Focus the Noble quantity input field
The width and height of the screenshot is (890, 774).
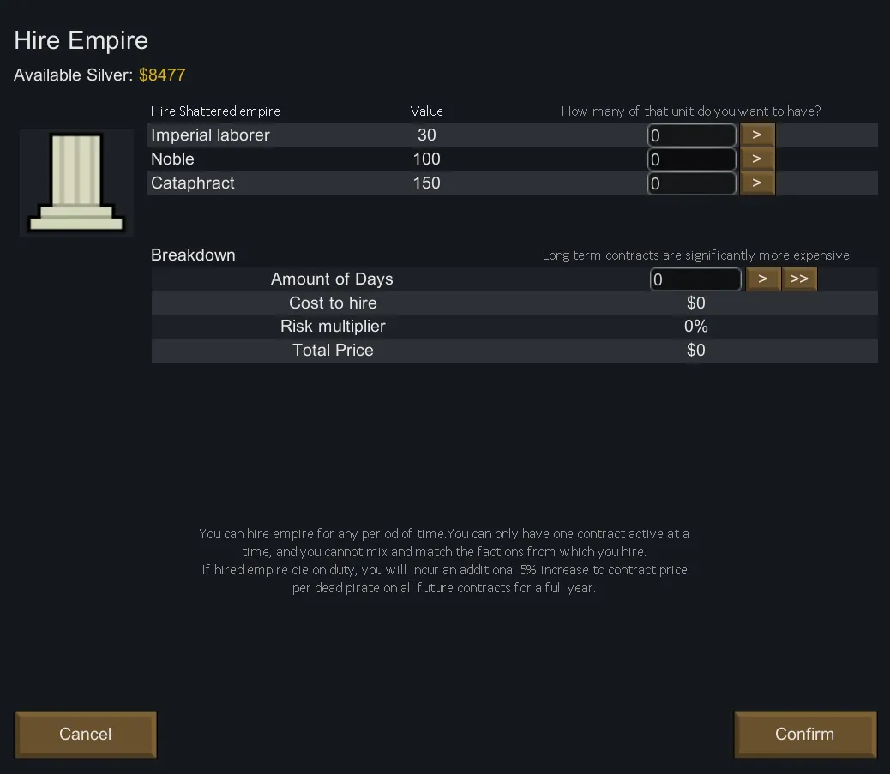(691, 159)
